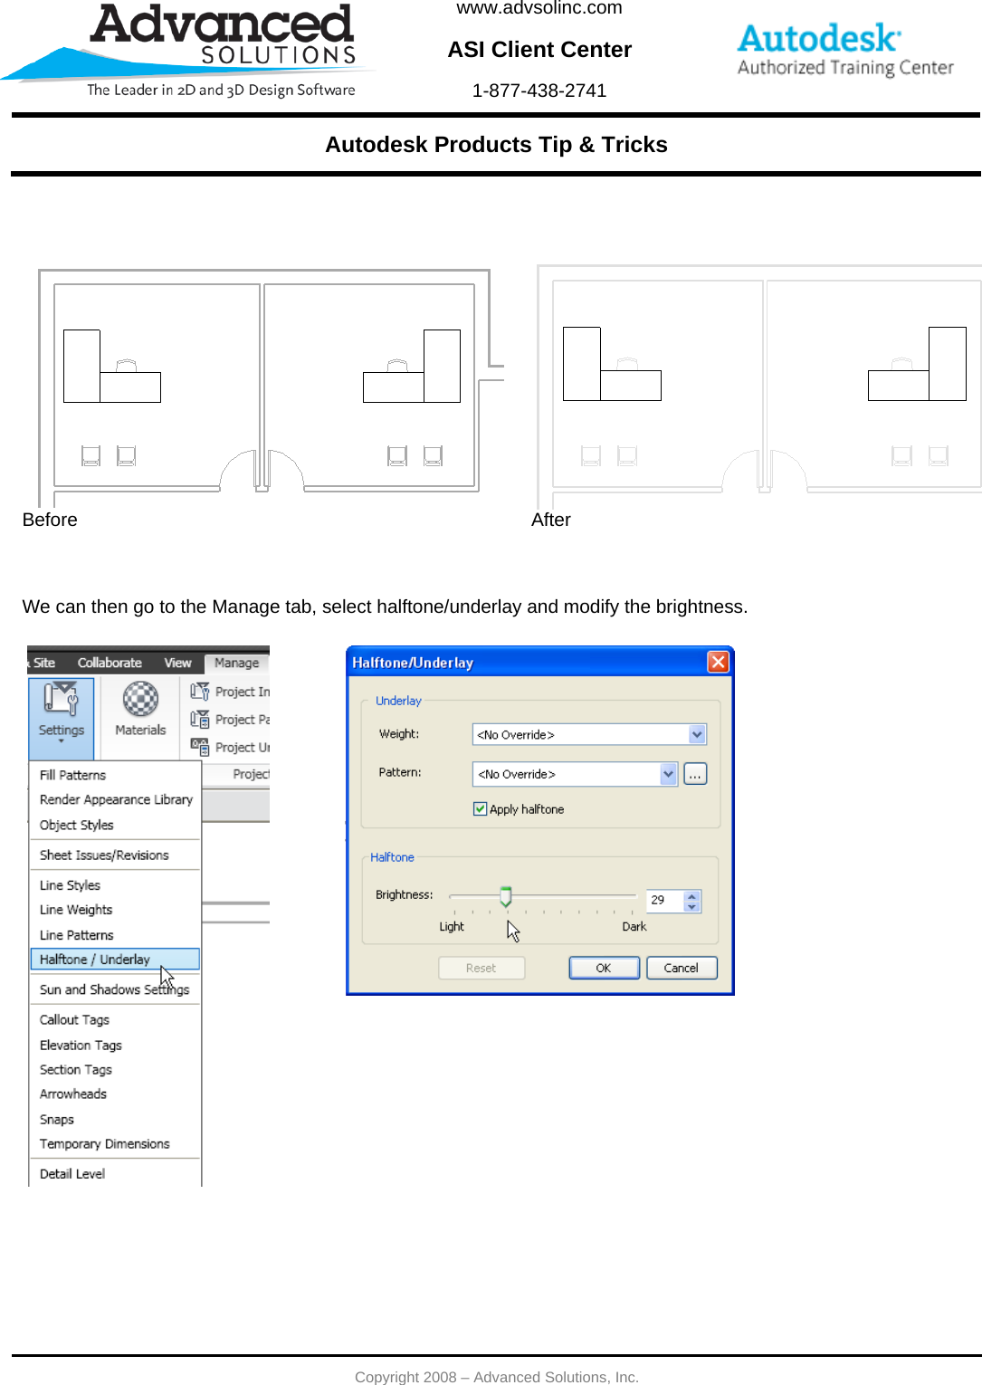Image resolution: width=982 pixels, height=1385 pixels.
Task: Select Line Weights menu entry
Action: 115,909
